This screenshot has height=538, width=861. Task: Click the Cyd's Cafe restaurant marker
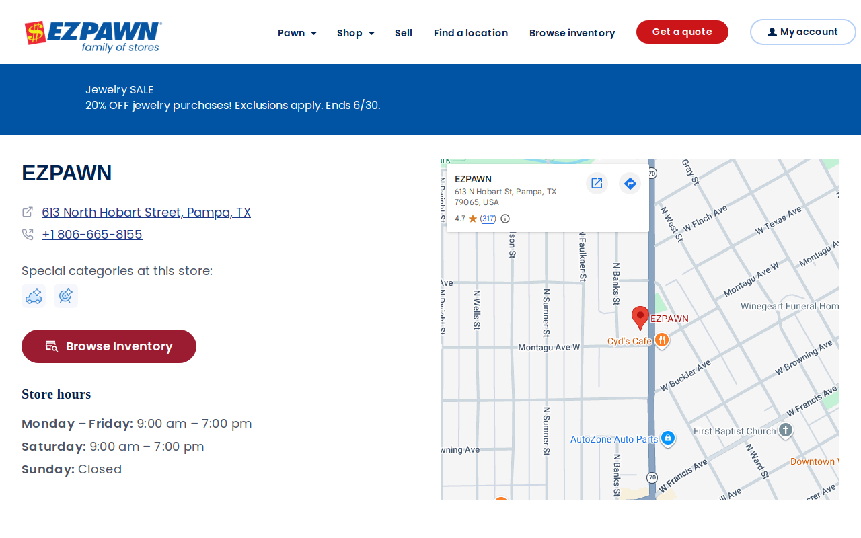coord(662,340)
